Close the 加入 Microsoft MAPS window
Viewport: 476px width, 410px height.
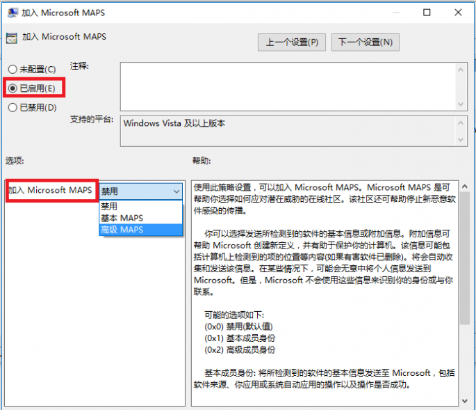point(458,13)
